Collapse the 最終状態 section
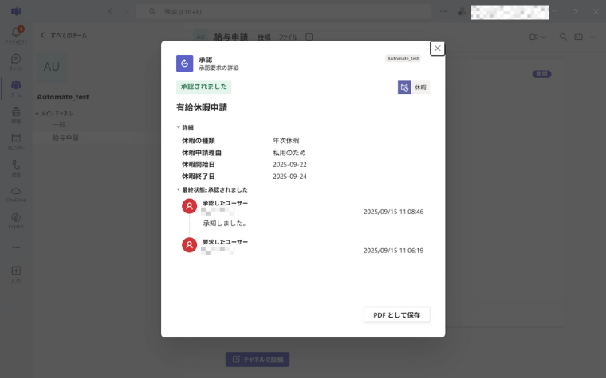This screenshot has width=606, height=378. click(179, 190)
